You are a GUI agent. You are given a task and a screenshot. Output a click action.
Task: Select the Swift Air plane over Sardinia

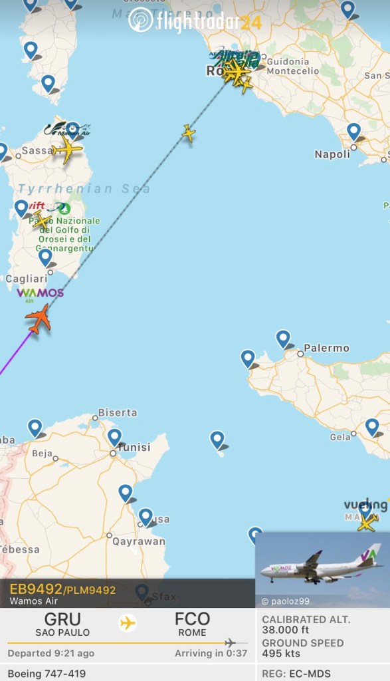pos(42,220)
